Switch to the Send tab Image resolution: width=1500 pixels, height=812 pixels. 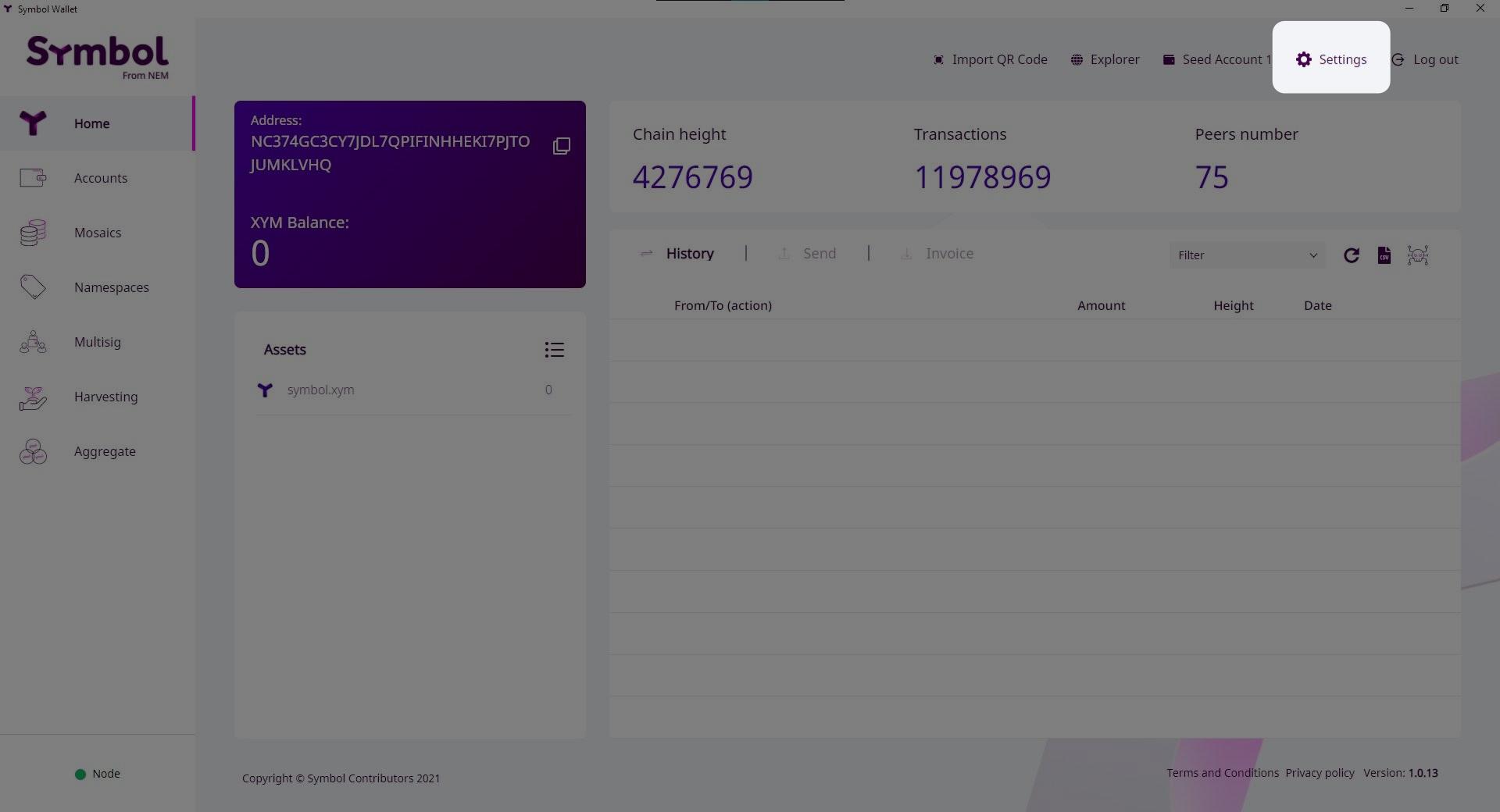pos(820,254)
